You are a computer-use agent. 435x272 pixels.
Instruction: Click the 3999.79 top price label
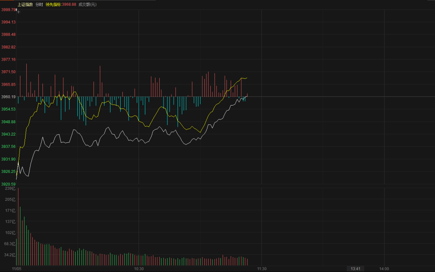pyautogui.click(x=7, y=9)
